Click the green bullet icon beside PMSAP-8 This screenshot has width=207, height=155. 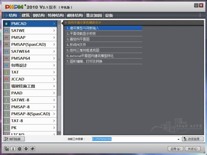coord(6,107)
